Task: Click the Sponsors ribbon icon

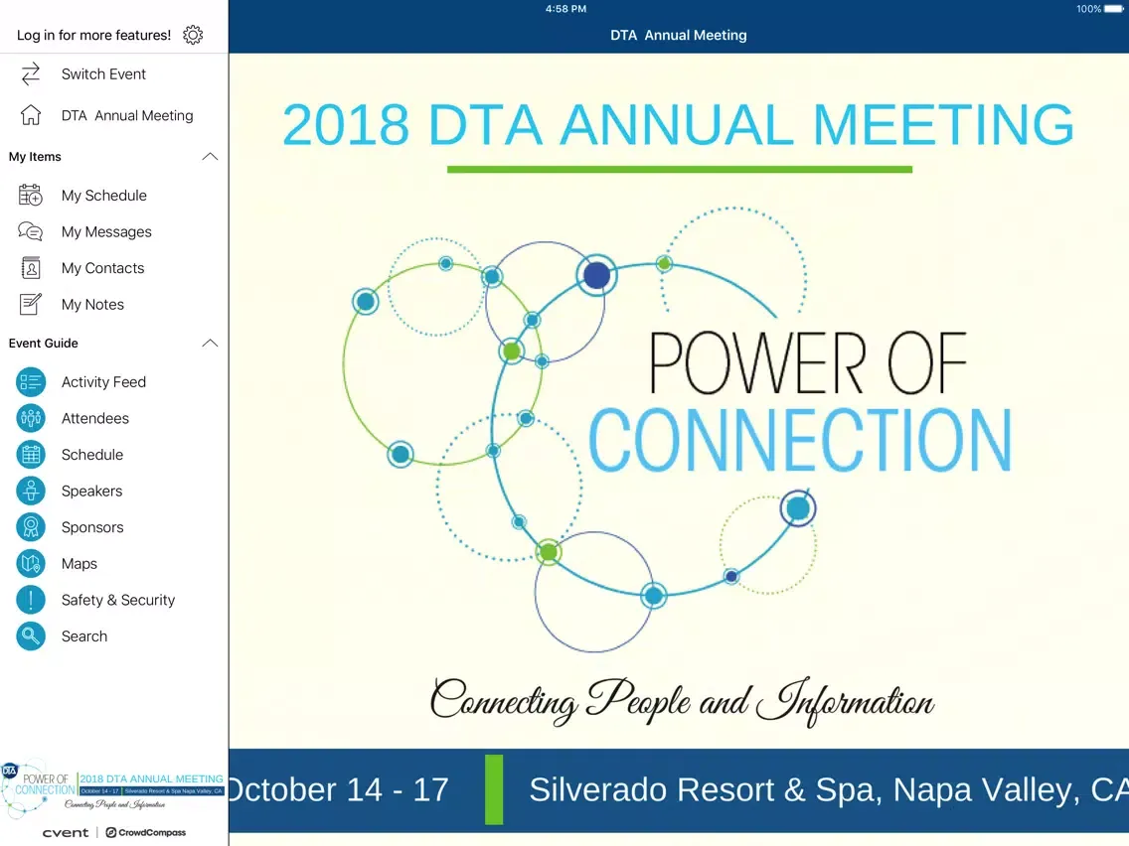Action: pos(31,527)
